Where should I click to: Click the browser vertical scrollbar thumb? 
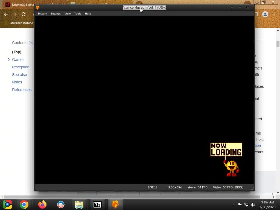coord(278,44)
